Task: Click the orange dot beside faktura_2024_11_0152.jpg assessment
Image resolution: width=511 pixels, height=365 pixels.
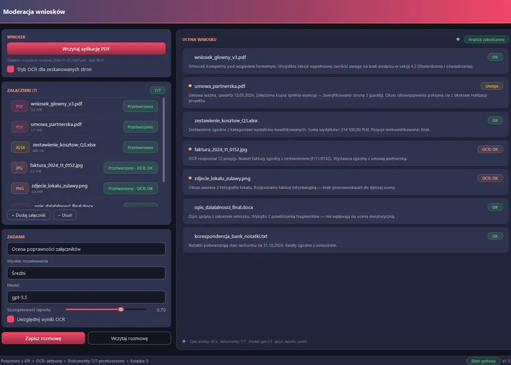Action: [x=190, y=149]
